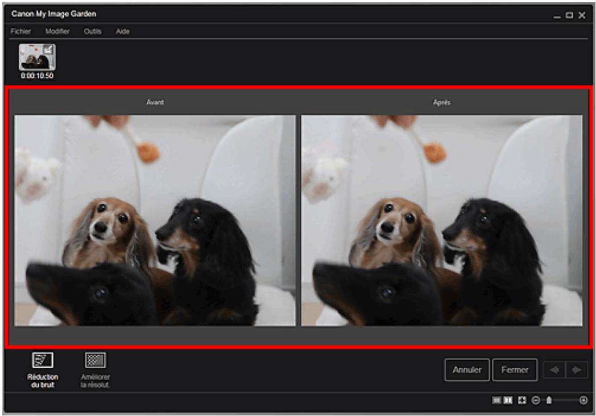
Task: Open the Modifier menu
Action: (57, 31)
